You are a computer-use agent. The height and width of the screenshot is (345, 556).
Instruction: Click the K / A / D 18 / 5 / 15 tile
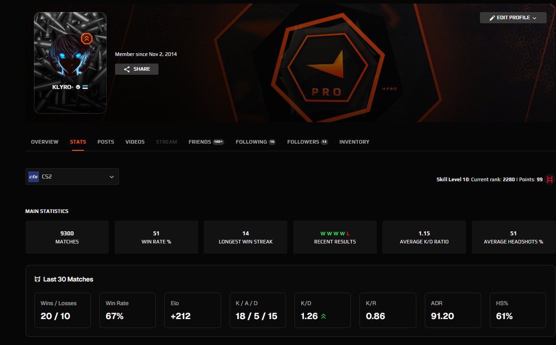(x=258, y=310)
